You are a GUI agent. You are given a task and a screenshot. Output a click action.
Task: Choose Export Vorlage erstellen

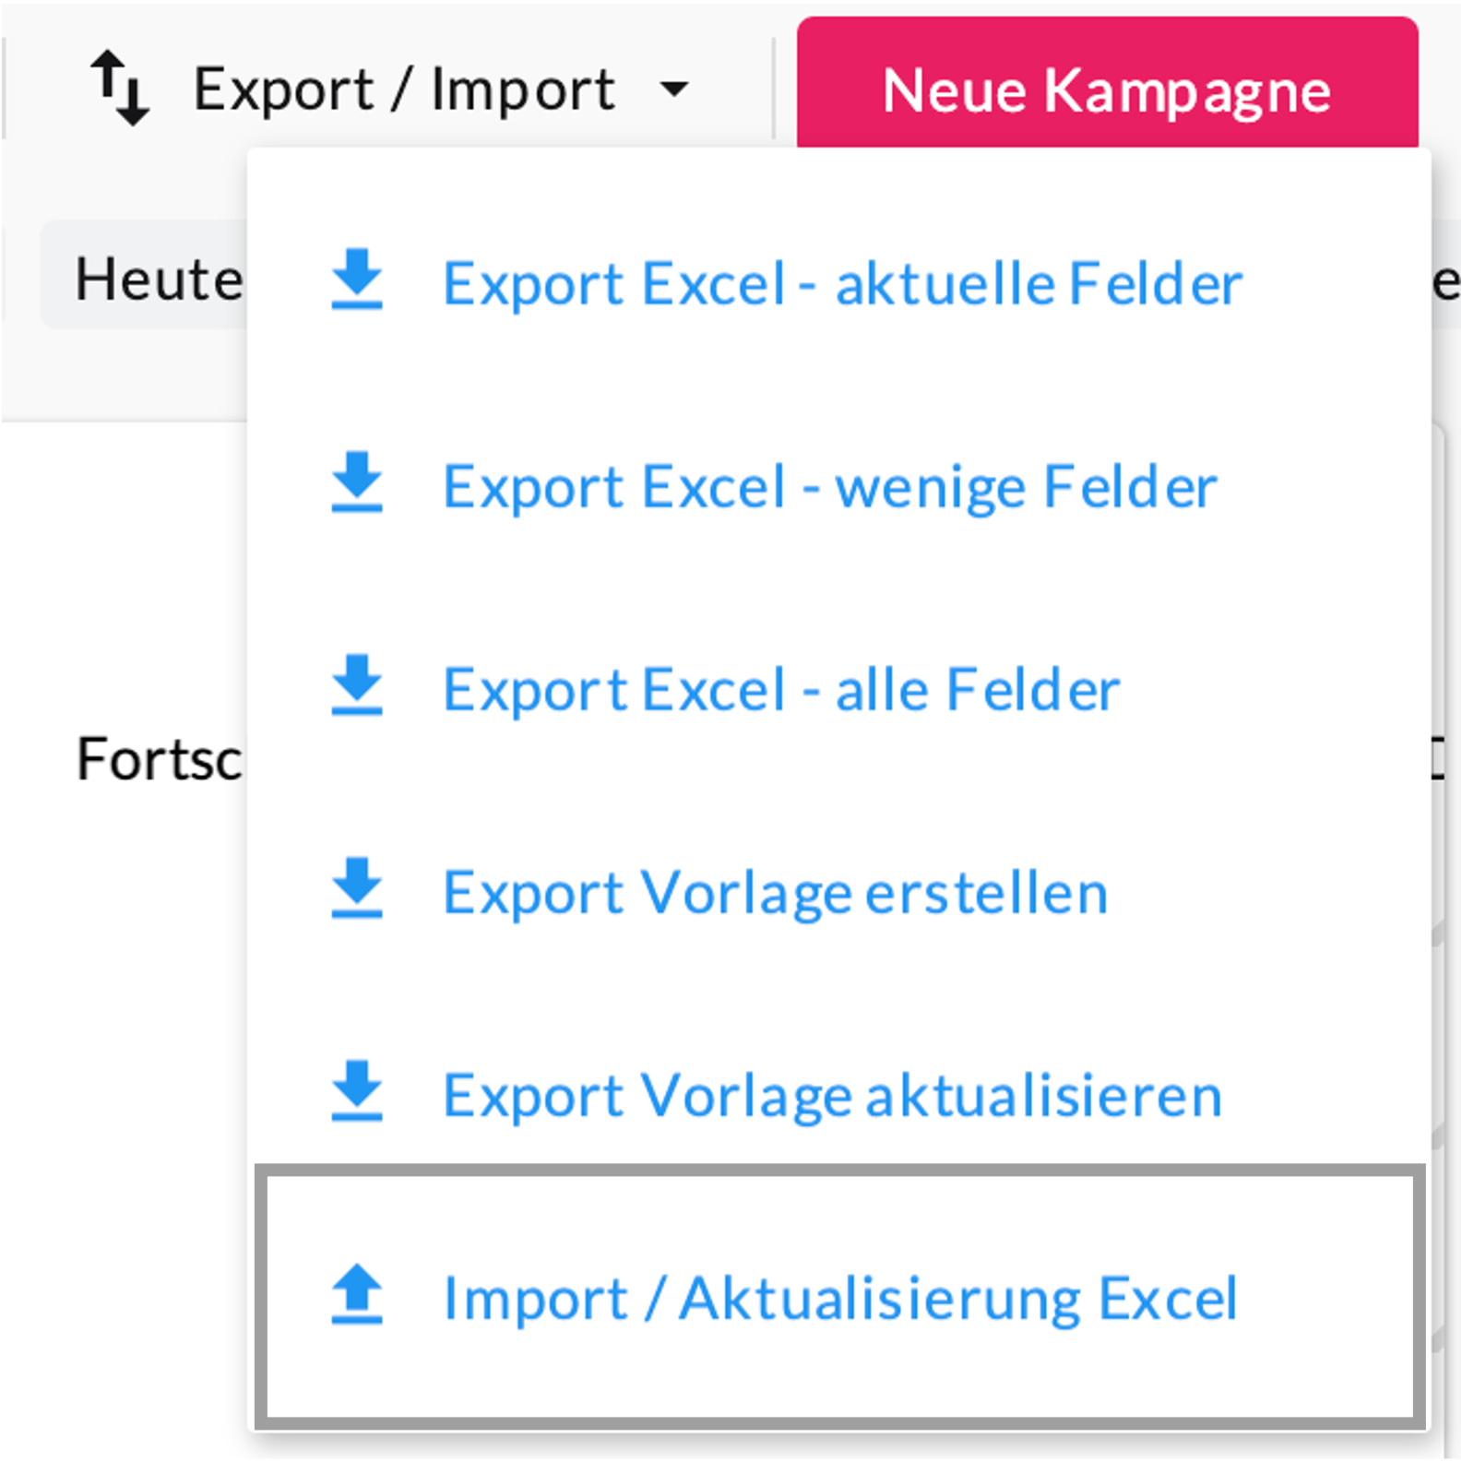775,893
